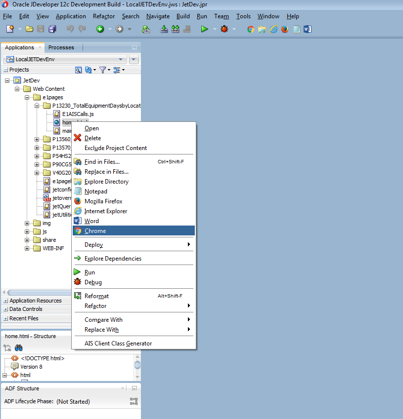Open the Database Navigator SQL toolbar icon

tap(146, 29)
